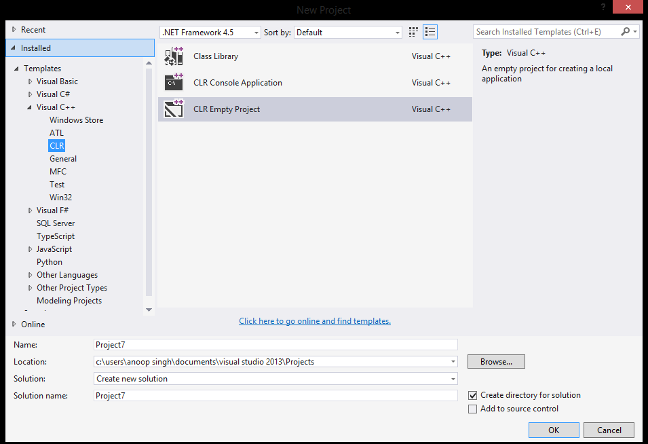Expand the Visual Basic node

pos(29,81)
